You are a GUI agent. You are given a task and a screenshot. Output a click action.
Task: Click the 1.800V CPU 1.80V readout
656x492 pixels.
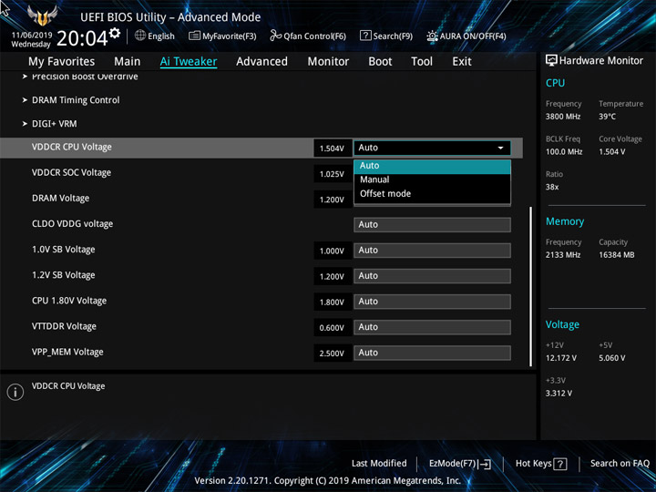[332, 302]
